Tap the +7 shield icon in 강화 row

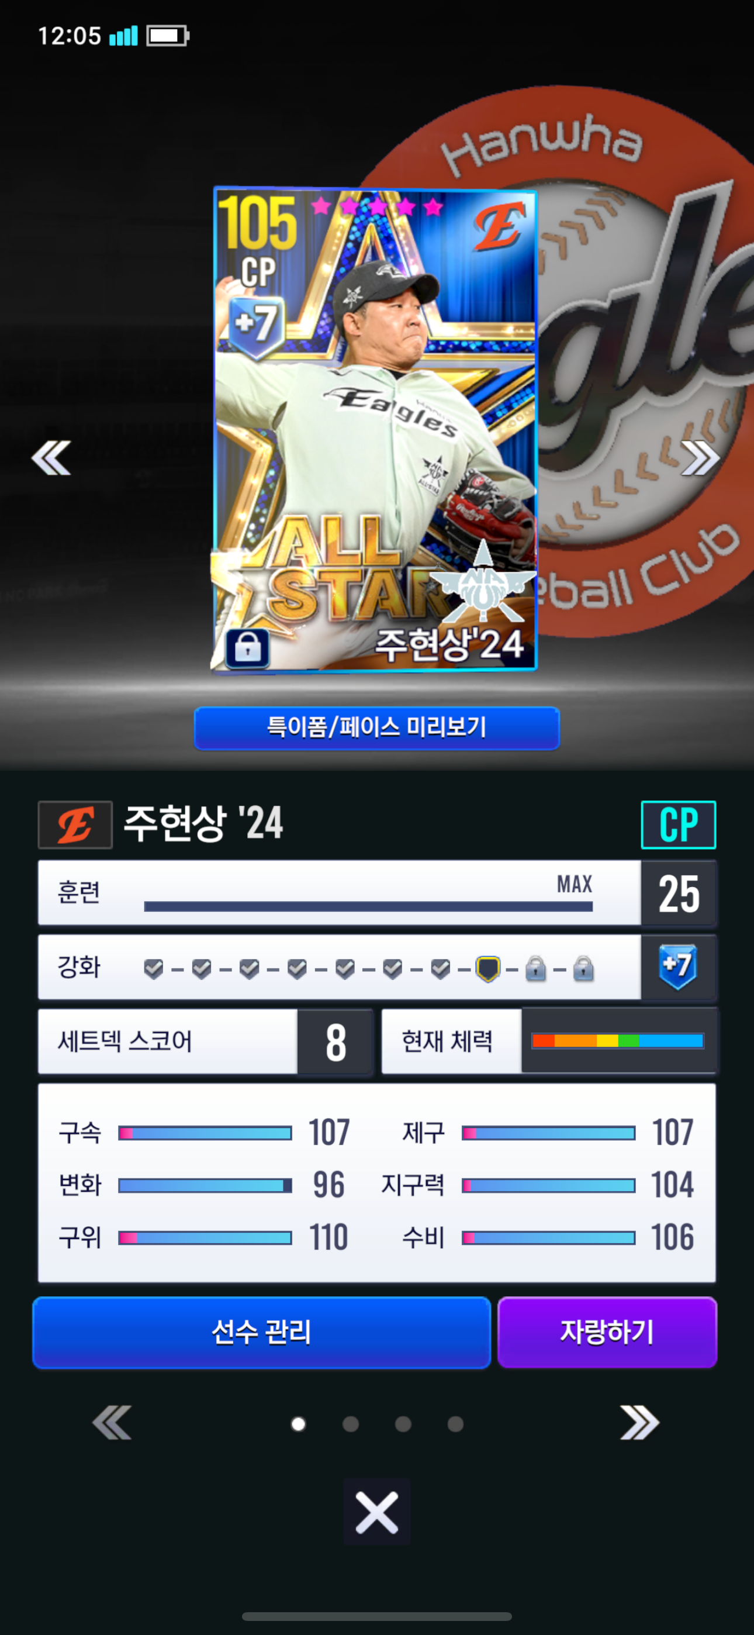click(x=678, y=967)
